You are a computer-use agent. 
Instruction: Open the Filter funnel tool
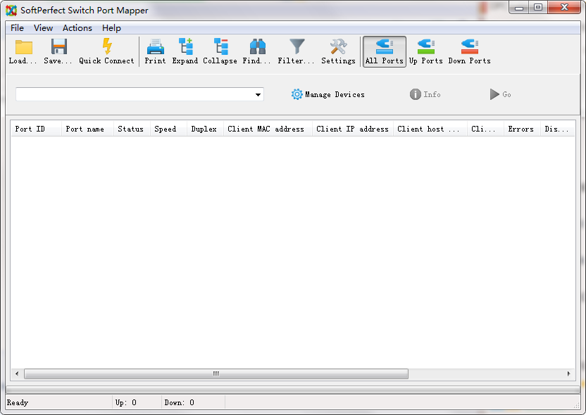pyautogui.click(x=297, y=46)
